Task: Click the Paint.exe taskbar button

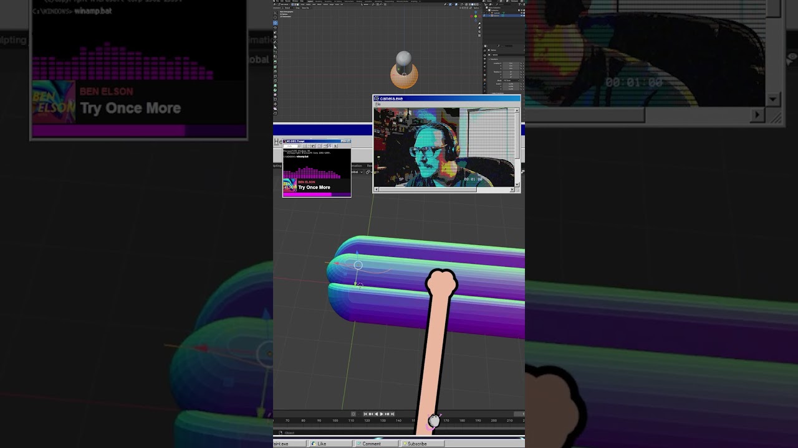Action: click(290, 444)
